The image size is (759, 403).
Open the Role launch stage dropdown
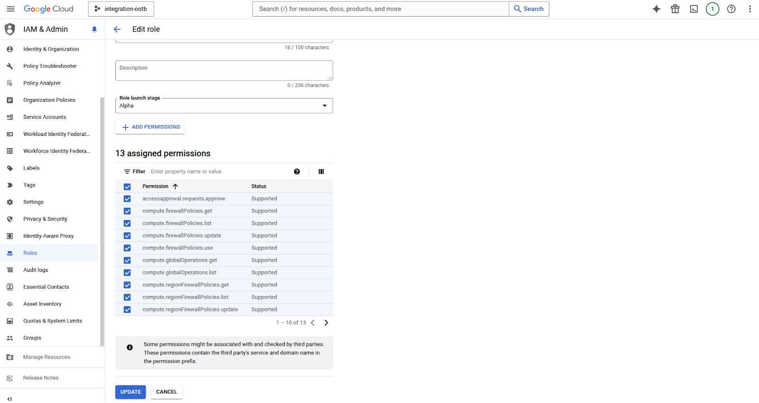click(224, 106)
